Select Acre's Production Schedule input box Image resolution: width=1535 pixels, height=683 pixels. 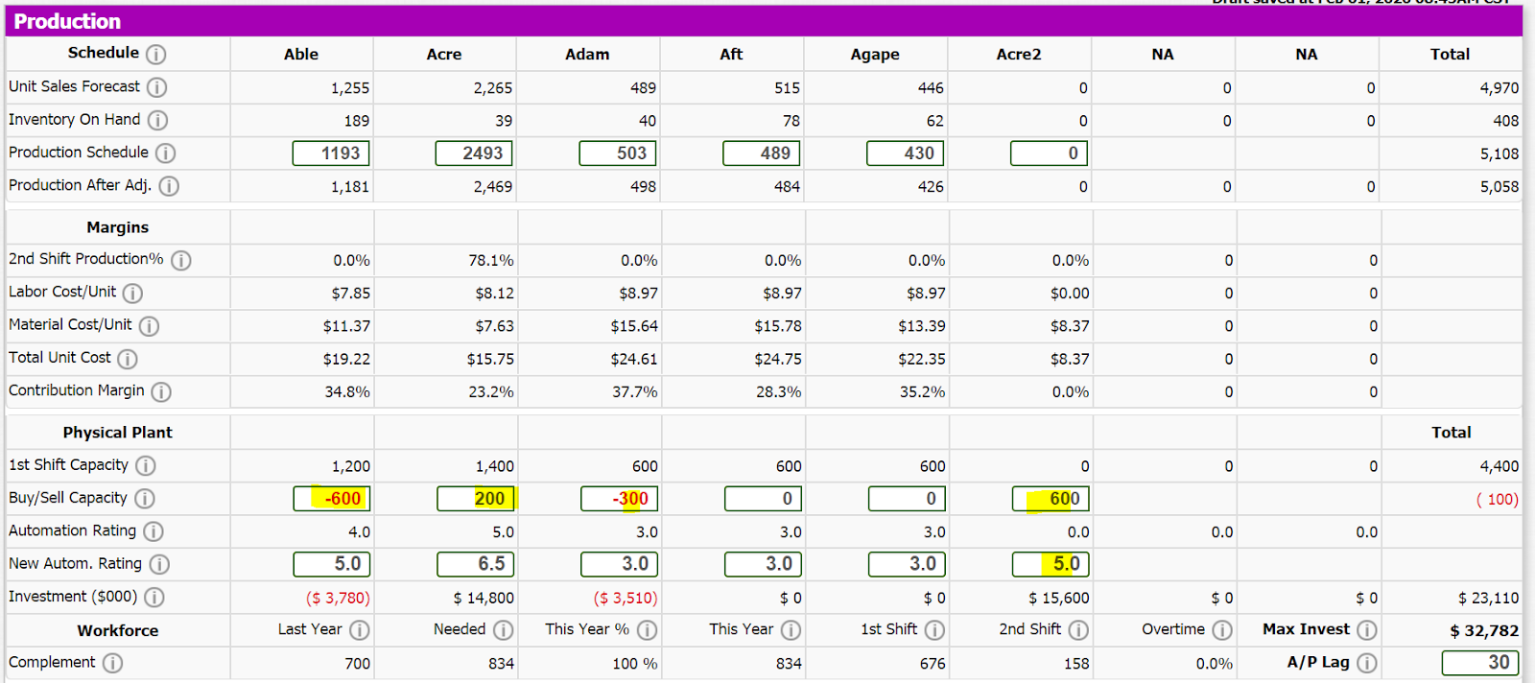(474, 153)
